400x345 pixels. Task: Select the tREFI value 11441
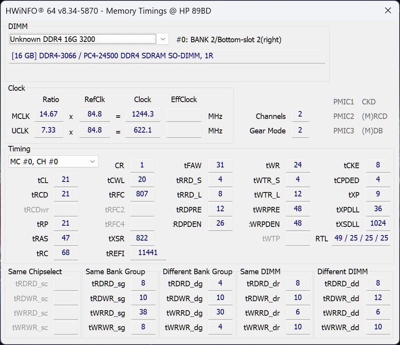point(148,253)
